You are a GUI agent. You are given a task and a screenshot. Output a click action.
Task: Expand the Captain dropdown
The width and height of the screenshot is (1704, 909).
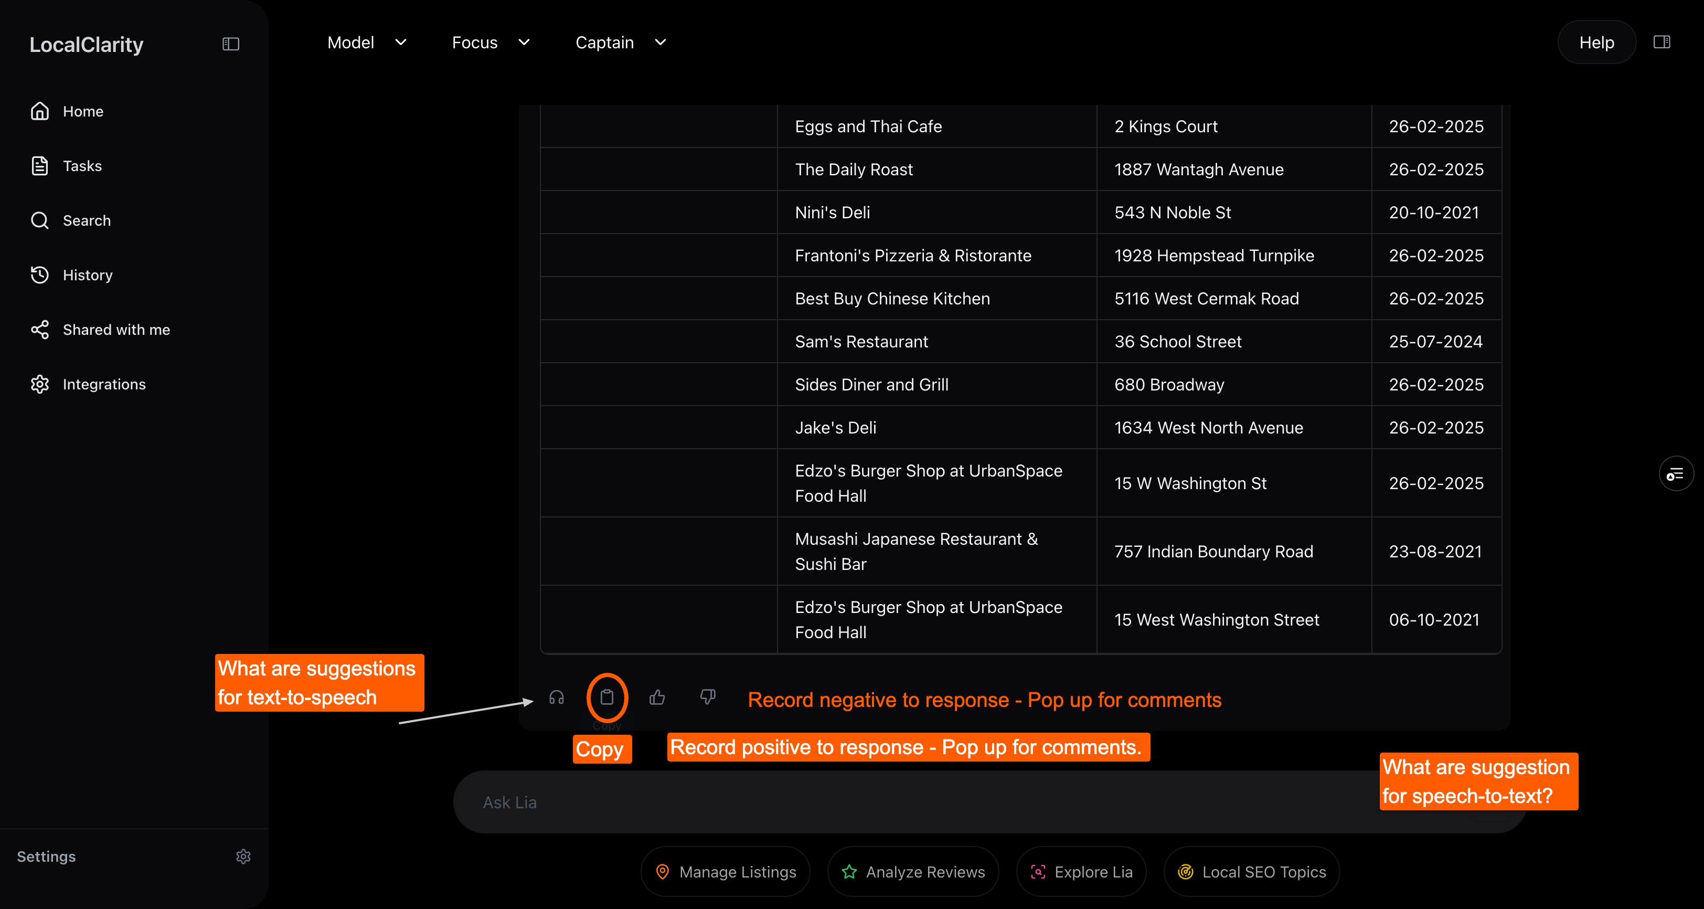620,43
